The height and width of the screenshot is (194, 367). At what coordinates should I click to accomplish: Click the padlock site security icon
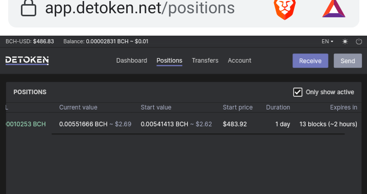click(29, 9)
